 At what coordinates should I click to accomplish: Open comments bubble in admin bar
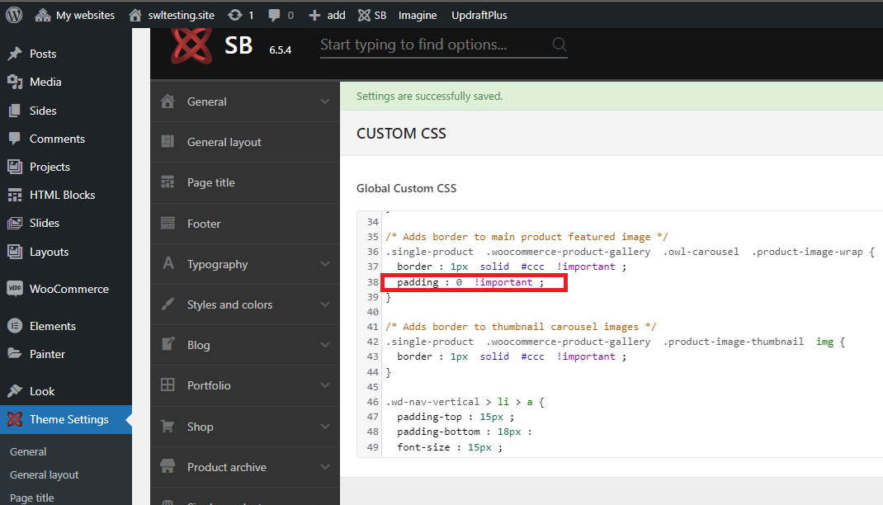[274, 15]
